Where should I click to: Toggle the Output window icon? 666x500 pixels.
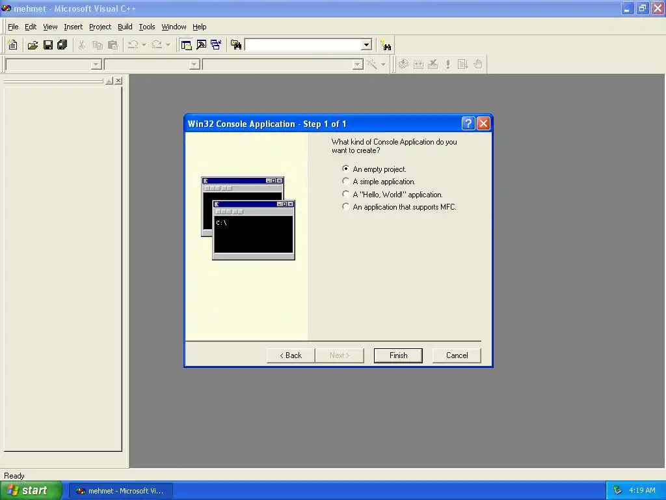(202, 45)
